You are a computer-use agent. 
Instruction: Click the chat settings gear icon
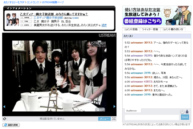(182, 111)
